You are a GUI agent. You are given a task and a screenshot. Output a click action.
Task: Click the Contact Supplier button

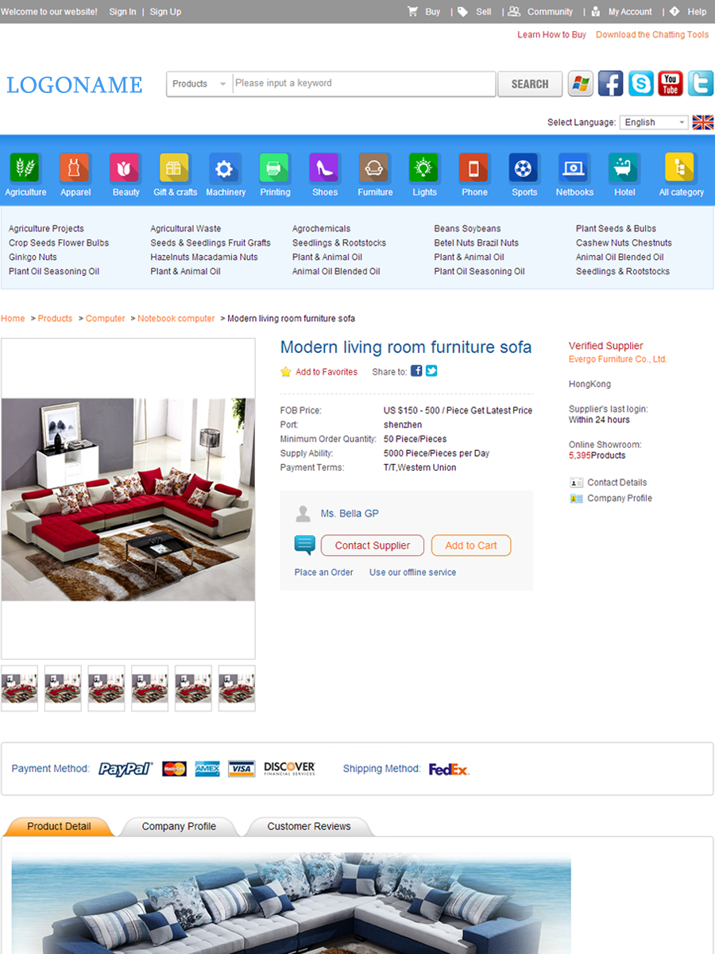click(373, 545)
